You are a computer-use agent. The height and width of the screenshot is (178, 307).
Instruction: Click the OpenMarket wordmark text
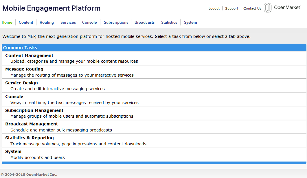287,8
